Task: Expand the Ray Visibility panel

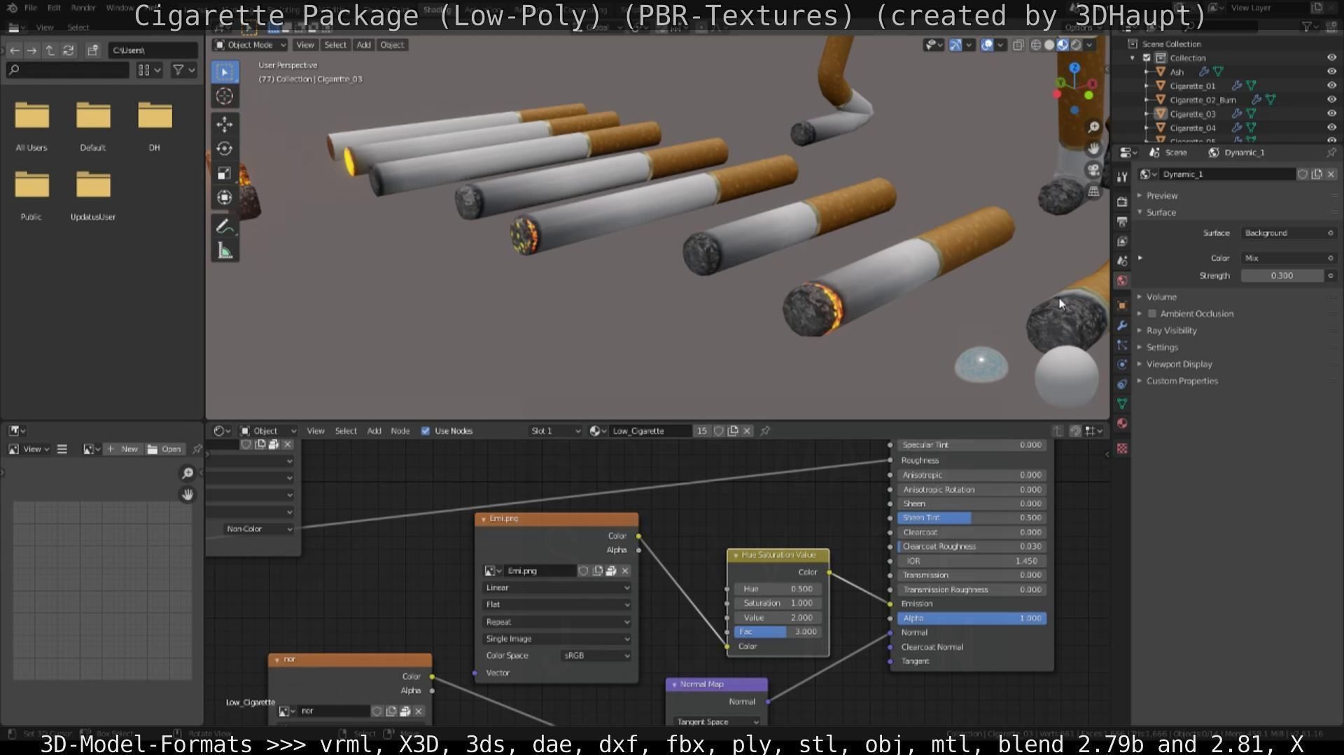Action: tap(1171, 331)
